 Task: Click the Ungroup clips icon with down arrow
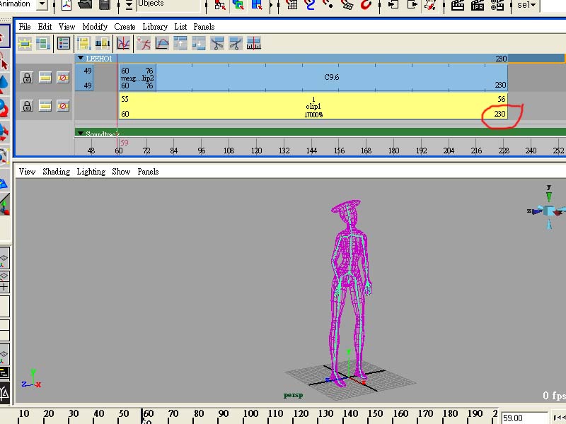[x=199, y=44]
